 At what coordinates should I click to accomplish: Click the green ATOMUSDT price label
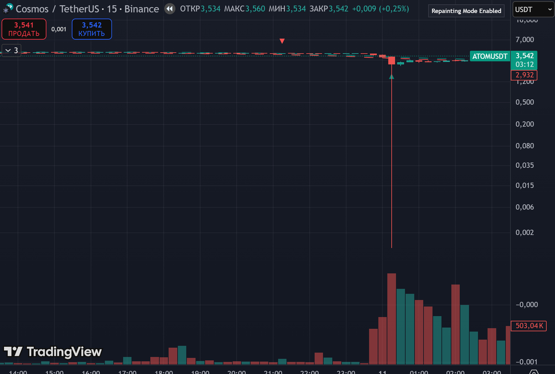490,56
